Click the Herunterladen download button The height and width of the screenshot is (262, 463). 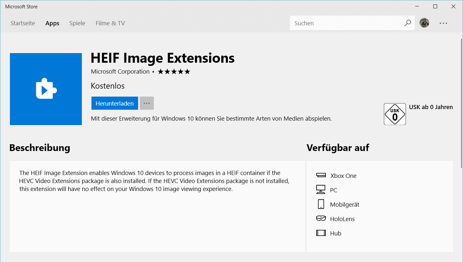tap(114, 103)
